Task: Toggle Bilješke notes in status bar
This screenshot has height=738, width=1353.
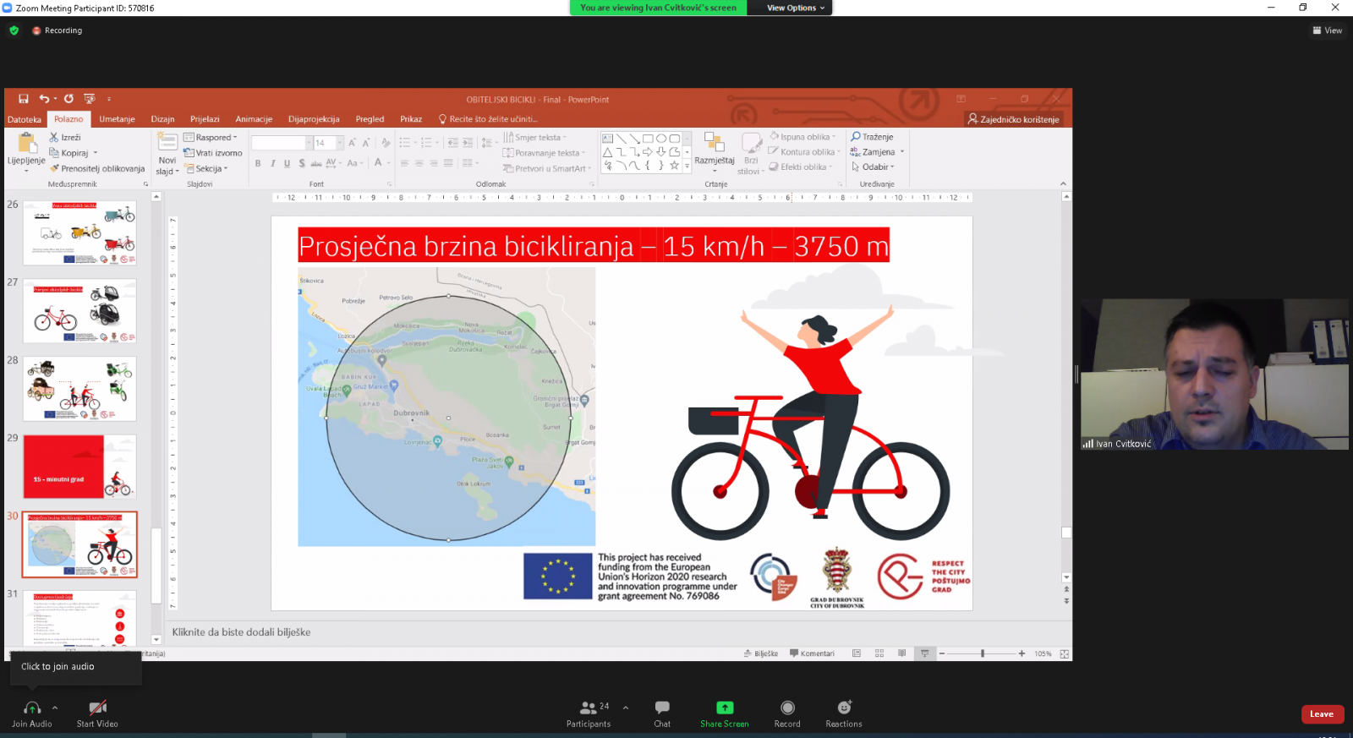Action: pyautogui.click(x=761, y=653)
